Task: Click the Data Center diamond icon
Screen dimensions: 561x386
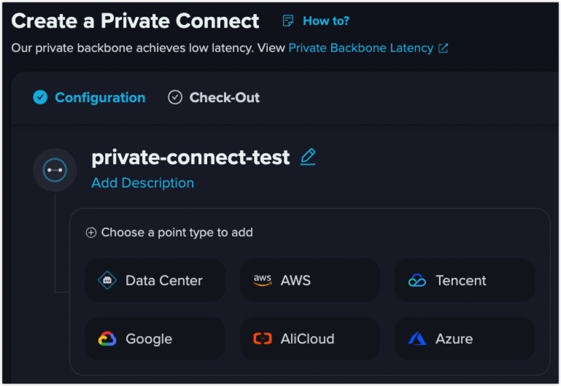Action: tap(107, 280)
